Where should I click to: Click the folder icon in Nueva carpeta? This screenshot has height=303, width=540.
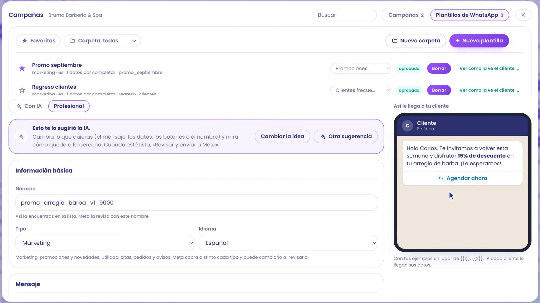pos(395,41)
